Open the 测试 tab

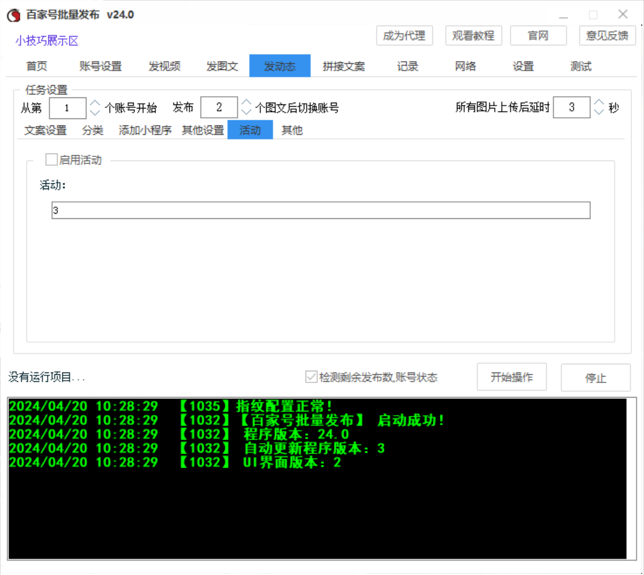coord(581,66)
